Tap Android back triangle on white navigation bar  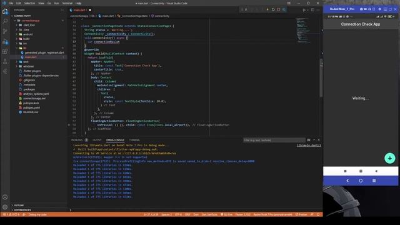tap(376, 171)
